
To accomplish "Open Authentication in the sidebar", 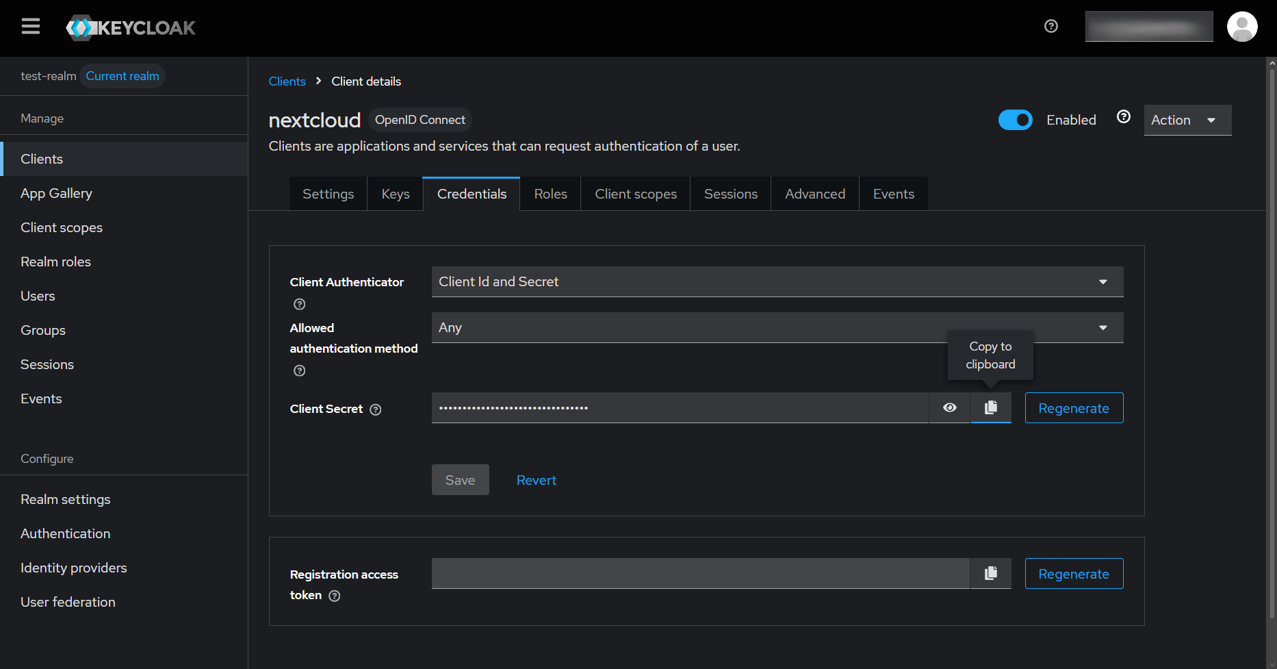I will pyautogui.click(x=124, y=533).
